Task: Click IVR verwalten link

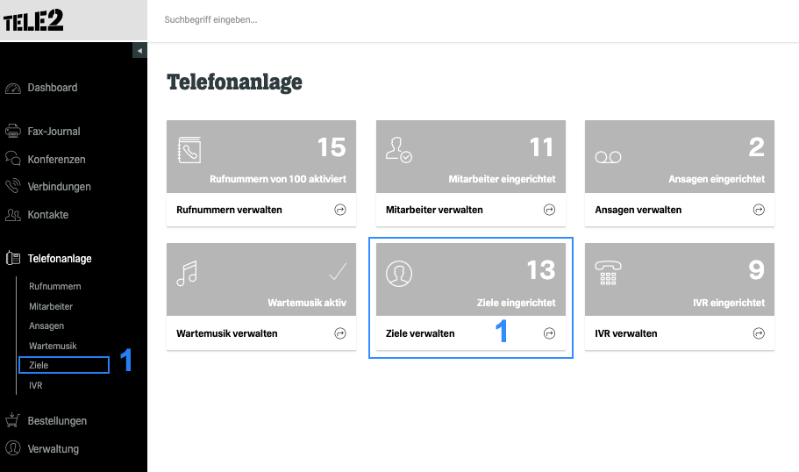Action: coord(625,334)
